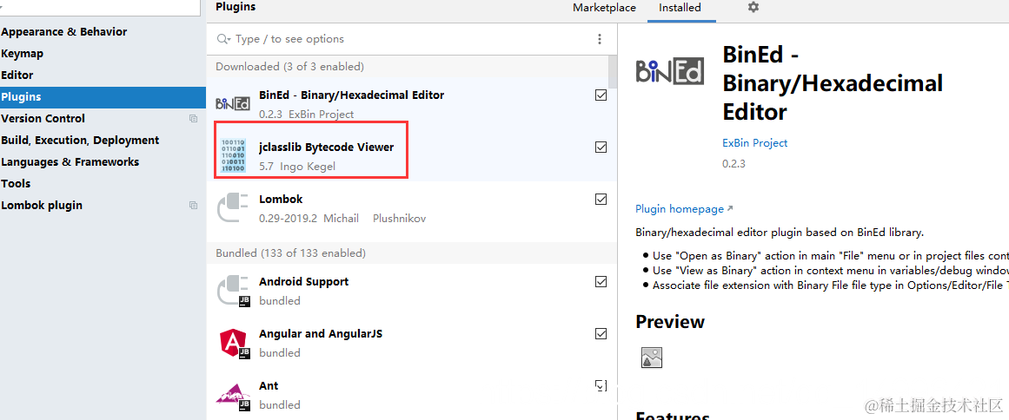Click the Downloaded (3 of 3 enabled) header
1009x420 pixels.
289,67
